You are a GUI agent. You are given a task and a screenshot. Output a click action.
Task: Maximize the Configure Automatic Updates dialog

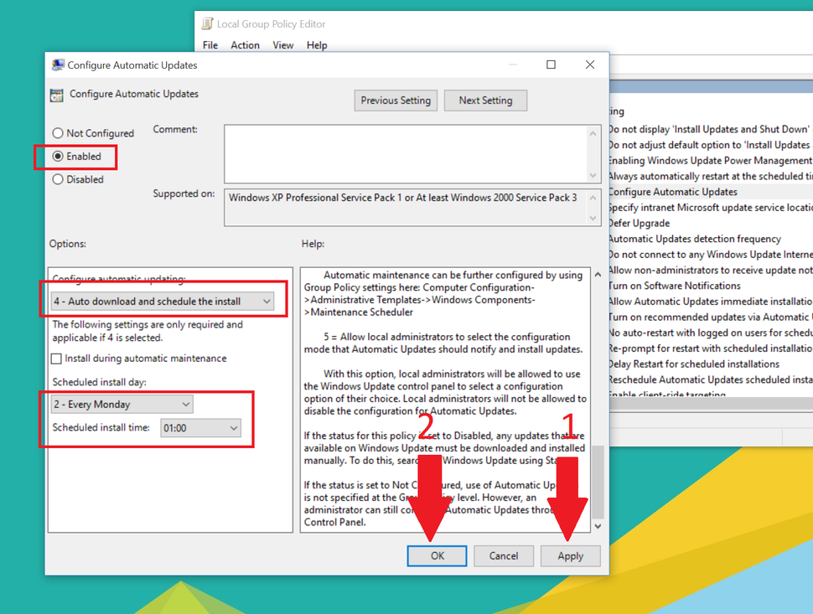(551, 64)
